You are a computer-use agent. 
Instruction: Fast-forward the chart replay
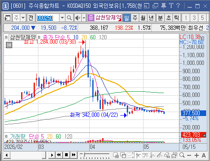pyautogui.click(x=74, y=155)
